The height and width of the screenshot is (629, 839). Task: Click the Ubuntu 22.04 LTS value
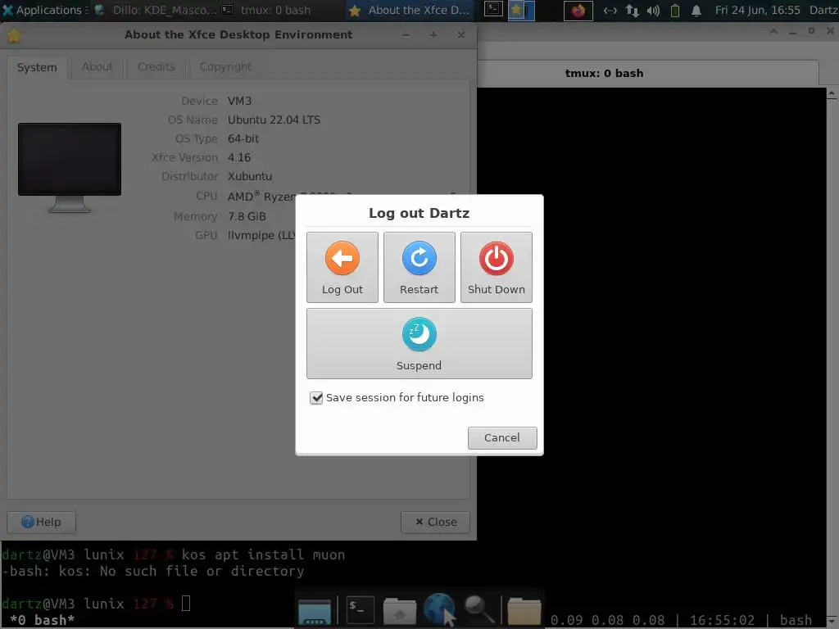point(274,120)
